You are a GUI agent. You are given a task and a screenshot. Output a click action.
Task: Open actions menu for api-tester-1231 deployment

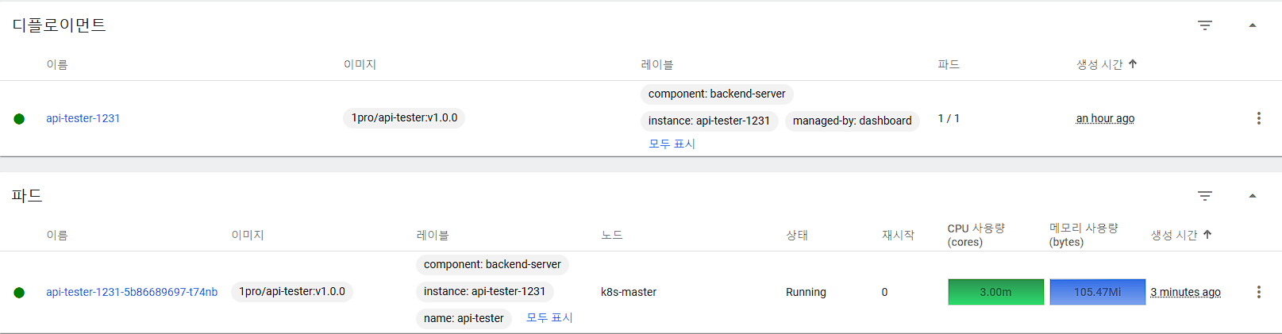1258,118
